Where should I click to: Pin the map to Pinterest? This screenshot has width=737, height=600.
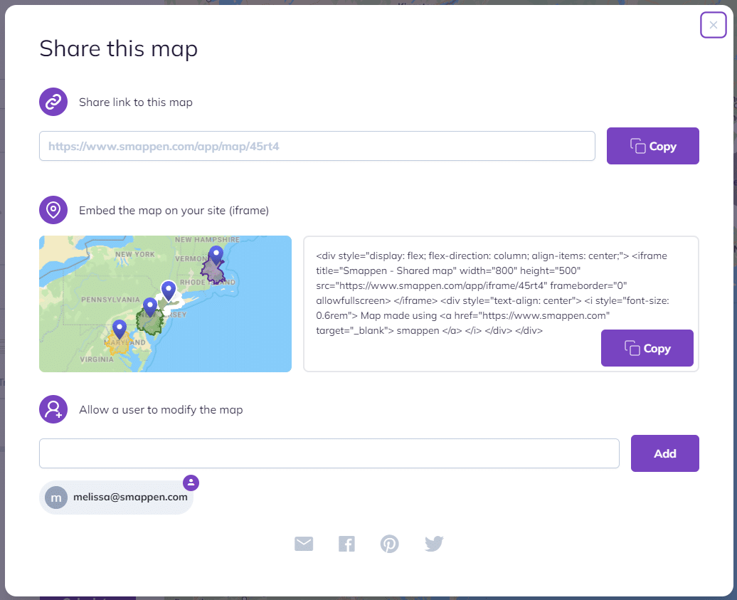coord(390,543)
